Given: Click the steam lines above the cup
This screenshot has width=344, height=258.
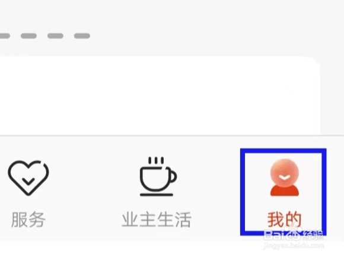Looking at the screenshot, I should tap(156, 160).
